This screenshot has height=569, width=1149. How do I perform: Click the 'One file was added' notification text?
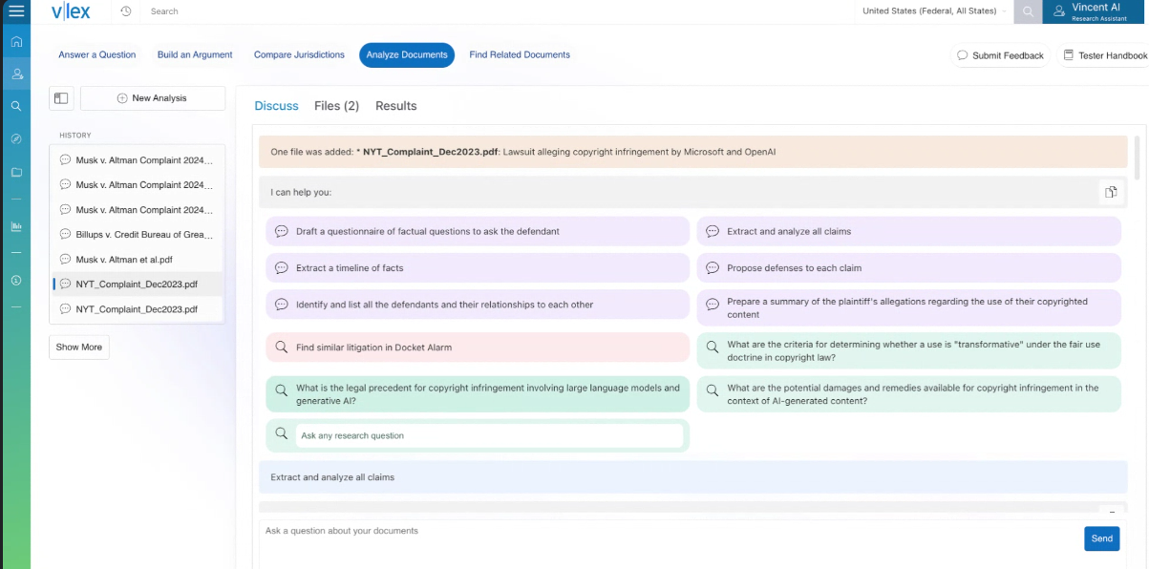coord(522,152)
